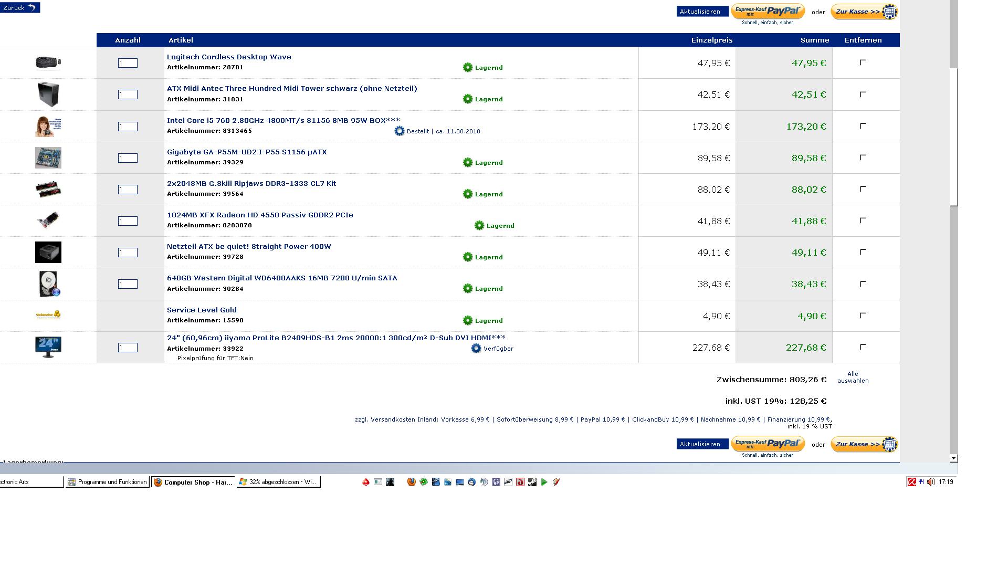Viewport: 1008px width, 567px height.
Task: Mark Intel Core i5 760 for removal
Action: [863, 126]
